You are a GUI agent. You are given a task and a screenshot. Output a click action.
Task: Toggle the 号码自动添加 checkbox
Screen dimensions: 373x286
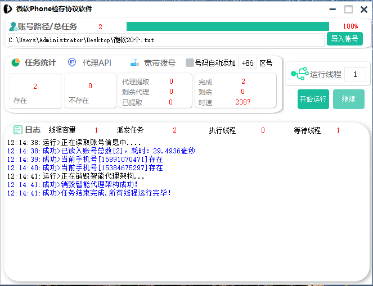pyautogui.click(x=190, y=63)
